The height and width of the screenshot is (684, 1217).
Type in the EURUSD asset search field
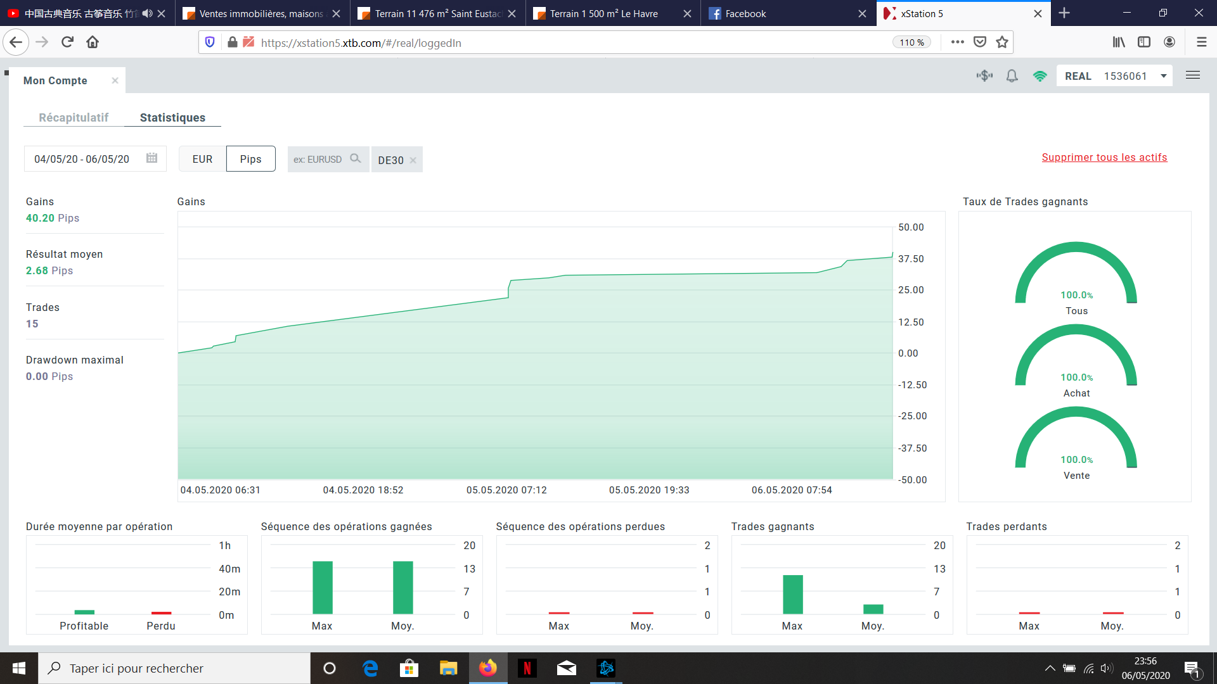(319, 159)
